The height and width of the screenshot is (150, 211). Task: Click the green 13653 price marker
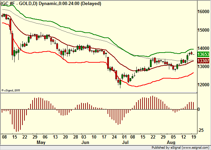(203, 54)
